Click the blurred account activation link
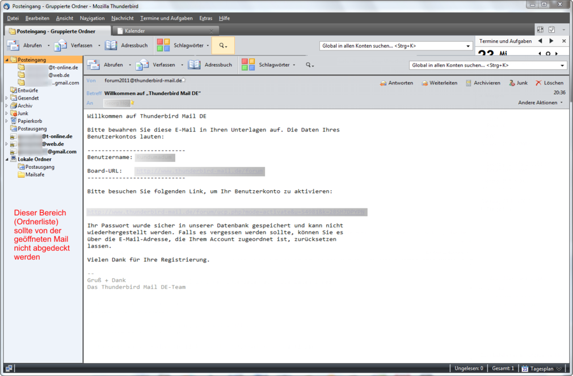573x376 pixels. click(x=227, y=212)
